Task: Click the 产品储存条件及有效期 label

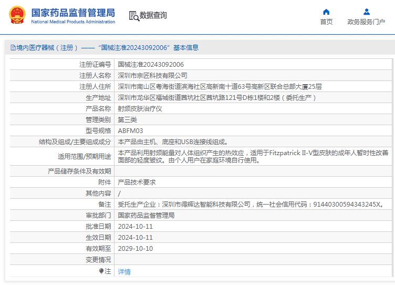Action: [x=79, y=171]
